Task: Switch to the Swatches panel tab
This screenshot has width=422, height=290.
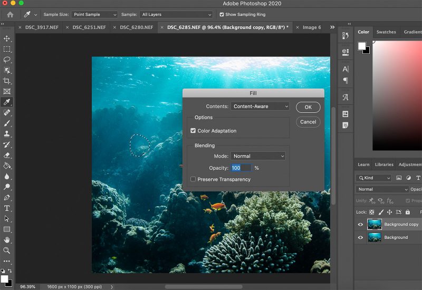Action: coord(386,32)
